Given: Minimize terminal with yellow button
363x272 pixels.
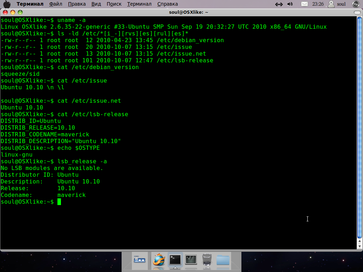Looking at the screenshot, I should pyautogui.click(x=13, y=12).
